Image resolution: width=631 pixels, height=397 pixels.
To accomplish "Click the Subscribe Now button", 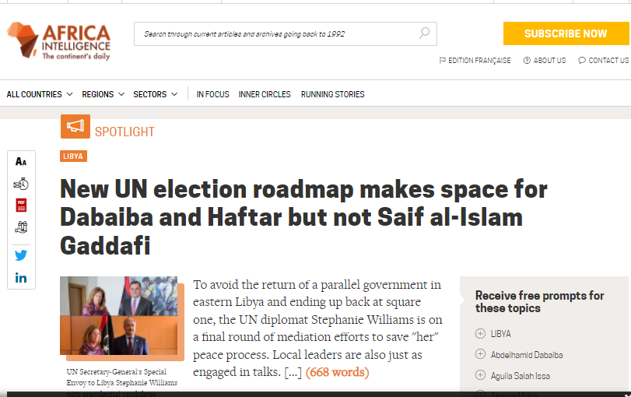I will 566,33.
